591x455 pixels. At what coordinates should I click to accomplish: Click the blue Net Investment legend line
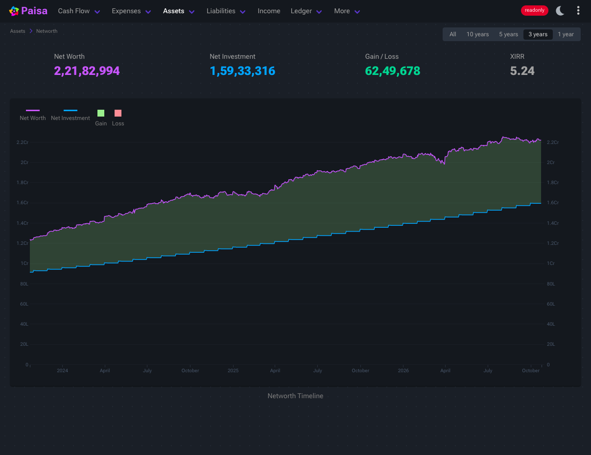click(x=71, y=111)
